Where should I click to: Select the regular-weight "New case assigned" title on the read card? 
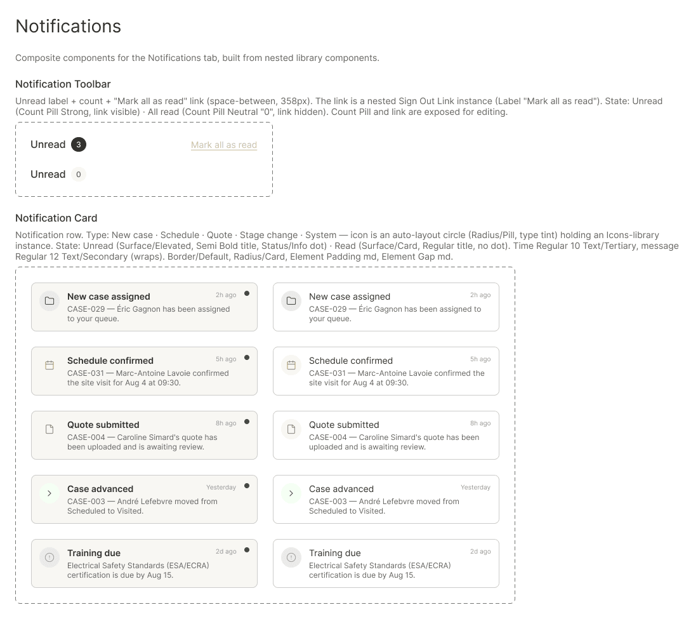click(350, 296)
